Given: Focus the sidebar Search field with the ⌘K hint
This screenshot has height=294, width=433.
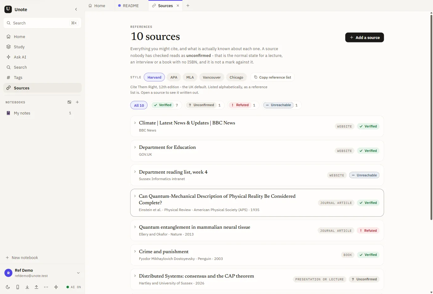Looking at the screenshot, I should [x=42, y=23].
